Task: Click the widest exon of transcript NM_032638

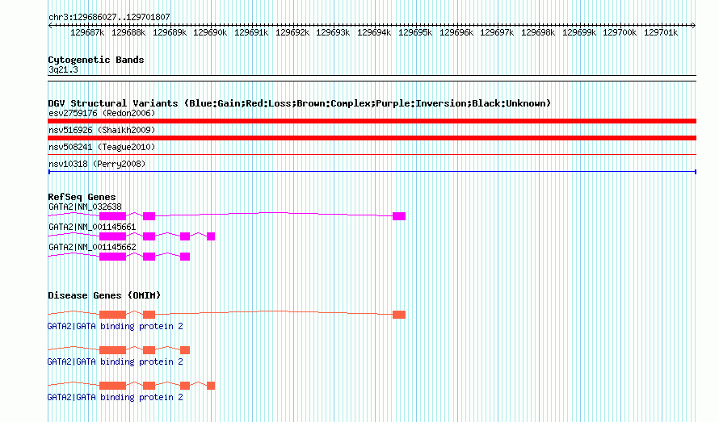Action: click(x=113, y=216)
